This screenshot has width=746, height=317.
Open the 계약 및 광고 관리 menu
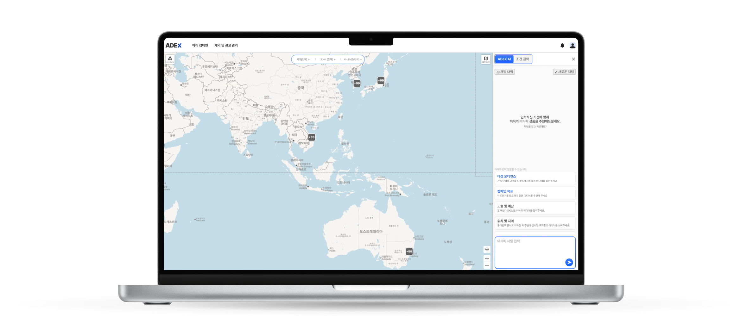click(226, 46)
